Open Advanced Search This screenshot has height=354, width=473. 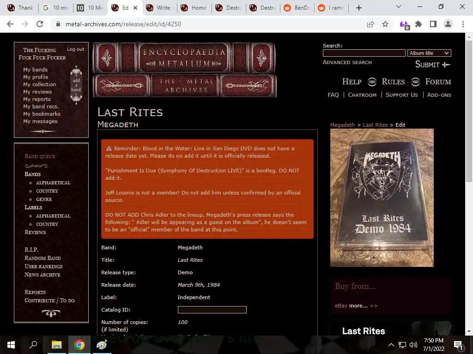tap(347, 62)
